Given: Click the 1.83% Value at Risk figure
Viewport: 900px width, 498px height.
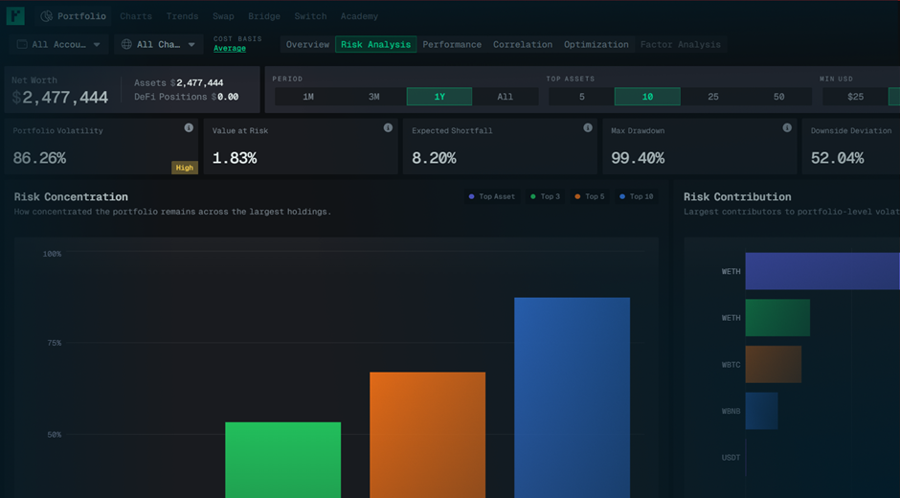Looking at the screenshot, I should pyautogui.click(x=235, y=158).
